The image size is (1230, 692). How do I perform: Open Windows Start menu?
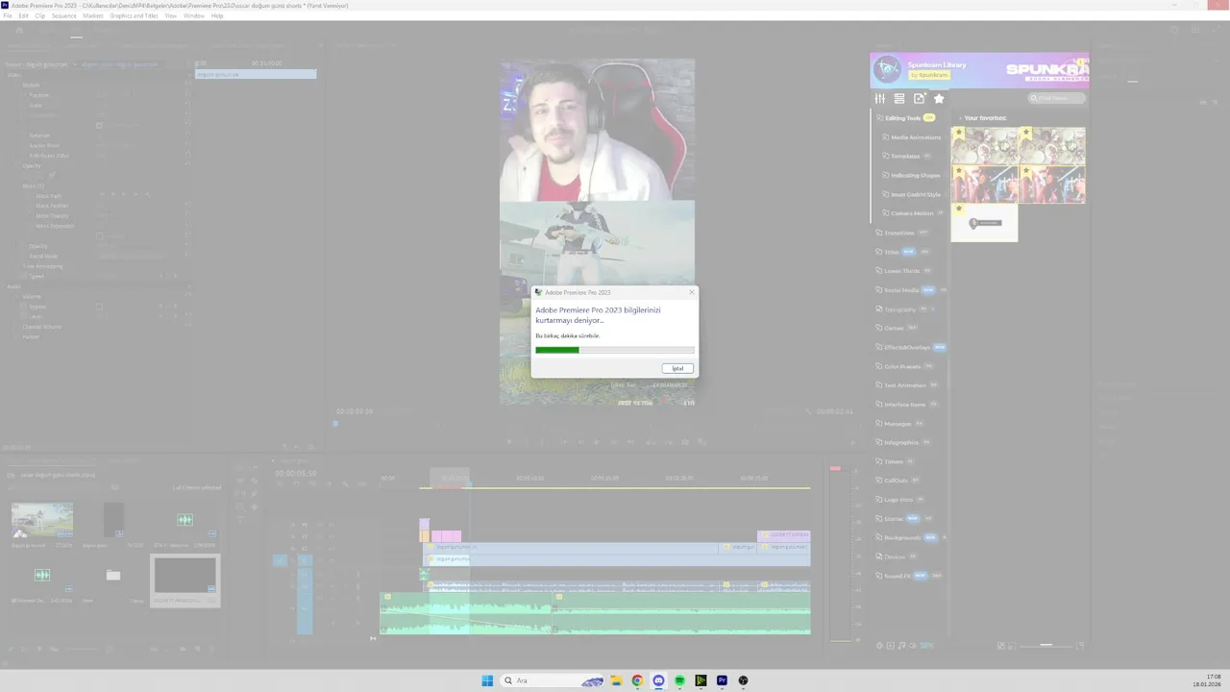pos(487,680)
